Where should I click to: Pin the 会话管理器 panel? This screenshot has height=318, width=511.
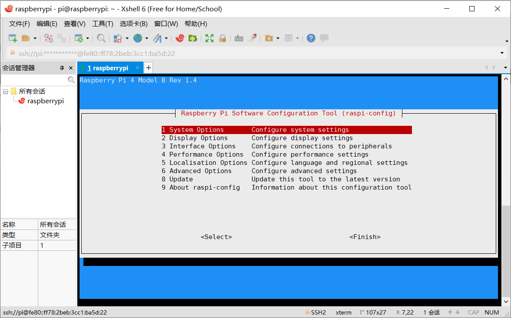point(62,68)
